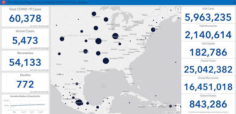Select the Mexico City case bubble
The image size is (236, 114).
pos(79,102)
